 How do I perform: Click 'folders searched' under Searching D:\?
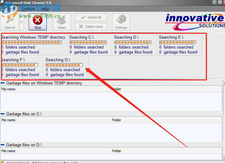point(134,47)
